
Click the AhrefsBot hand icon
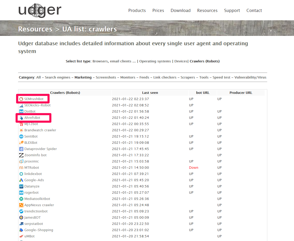pos(21,118)
